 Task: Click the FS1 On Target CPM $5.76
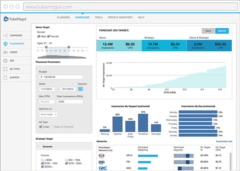pos(218,162)
